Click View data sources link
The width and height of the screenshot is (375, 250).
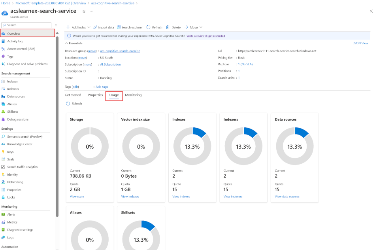(287, 197)
